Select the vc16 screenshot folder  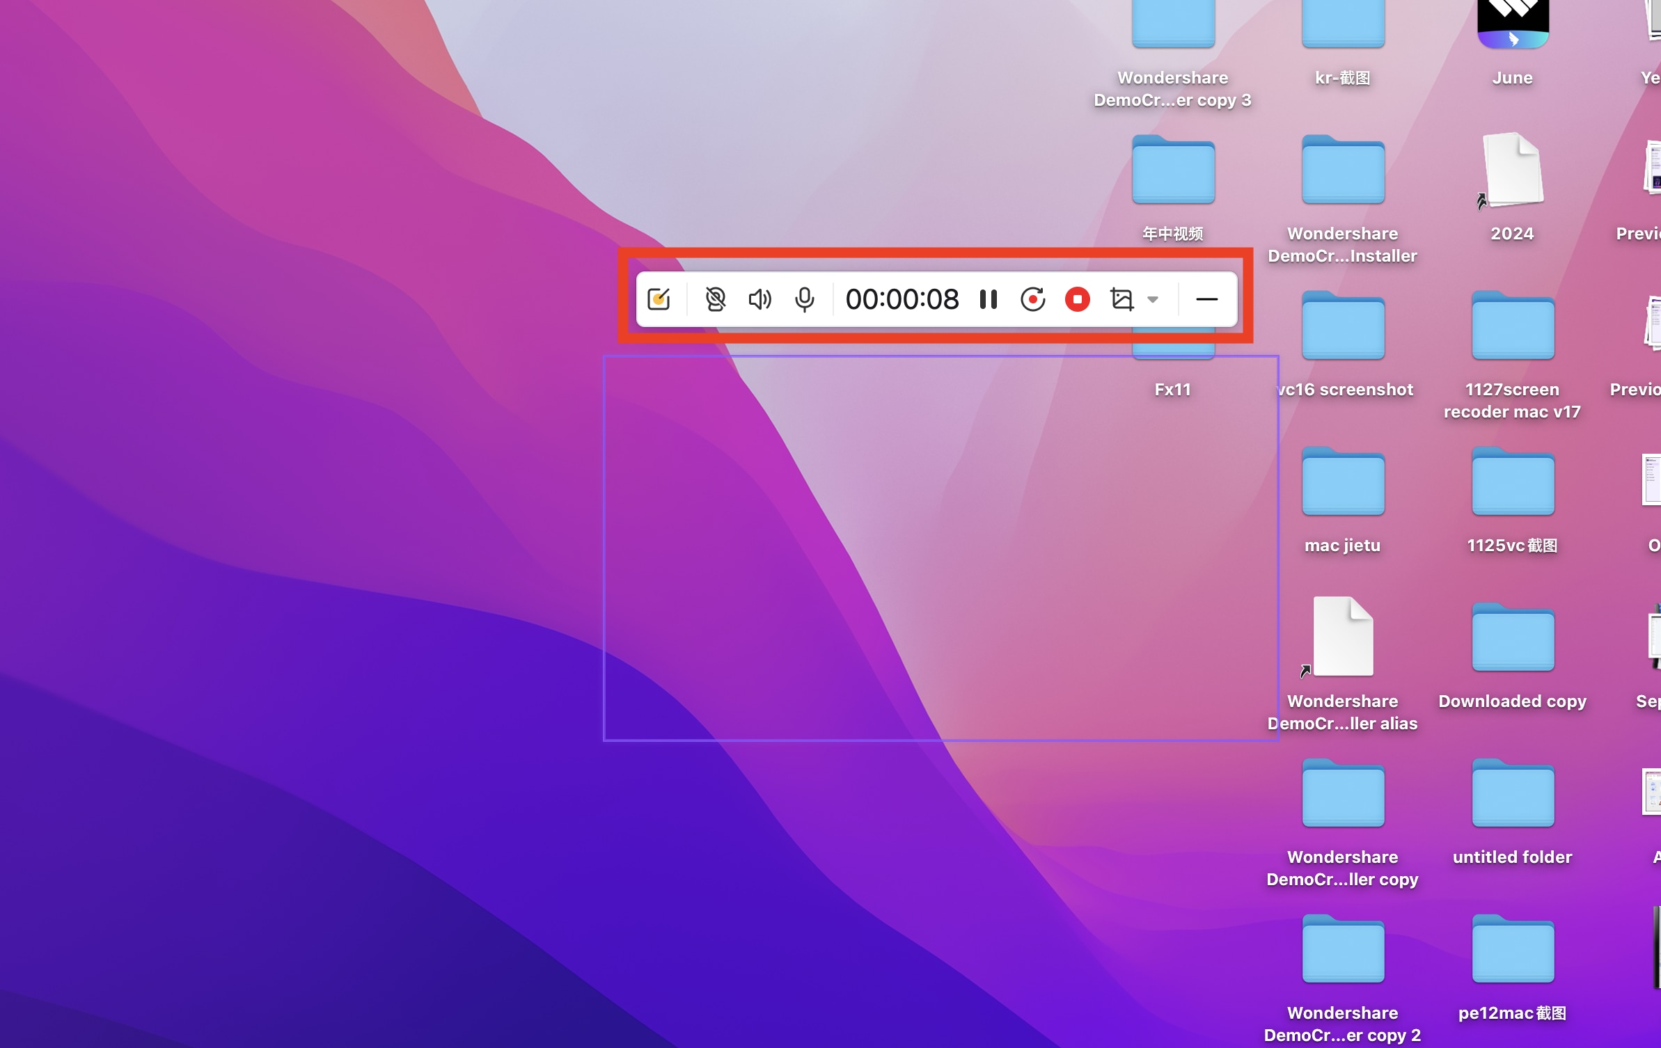(1343, 327)
